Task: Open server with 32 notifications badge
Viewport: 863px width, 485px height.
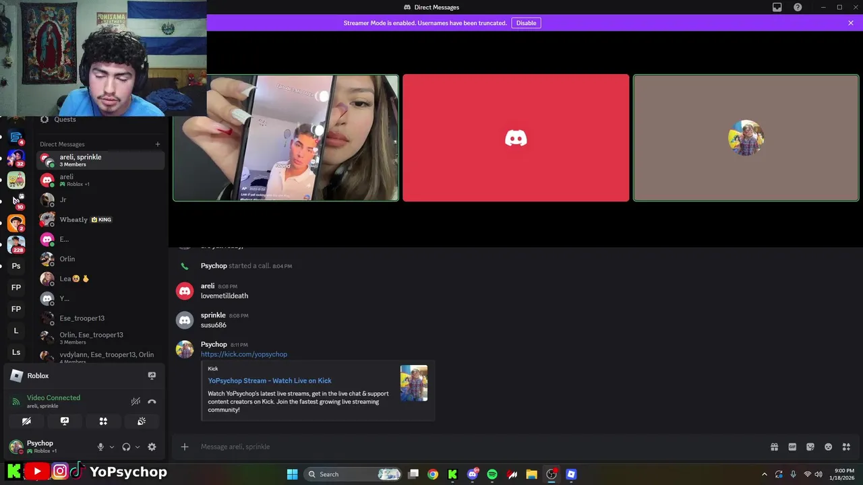Action: coord(16,158)
